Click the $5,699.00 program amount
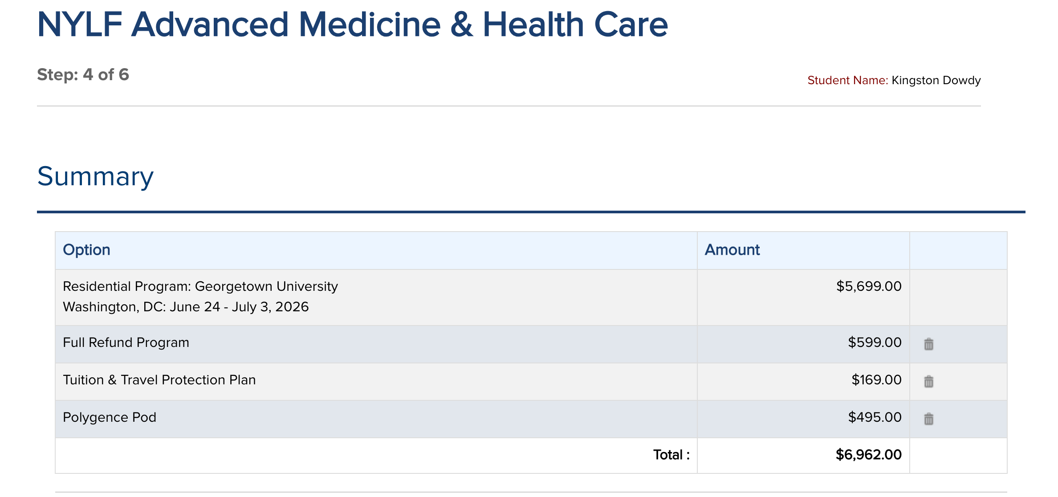Image resolution: width=1058 pixels, height=497 pixels. (x=869, y=286)
